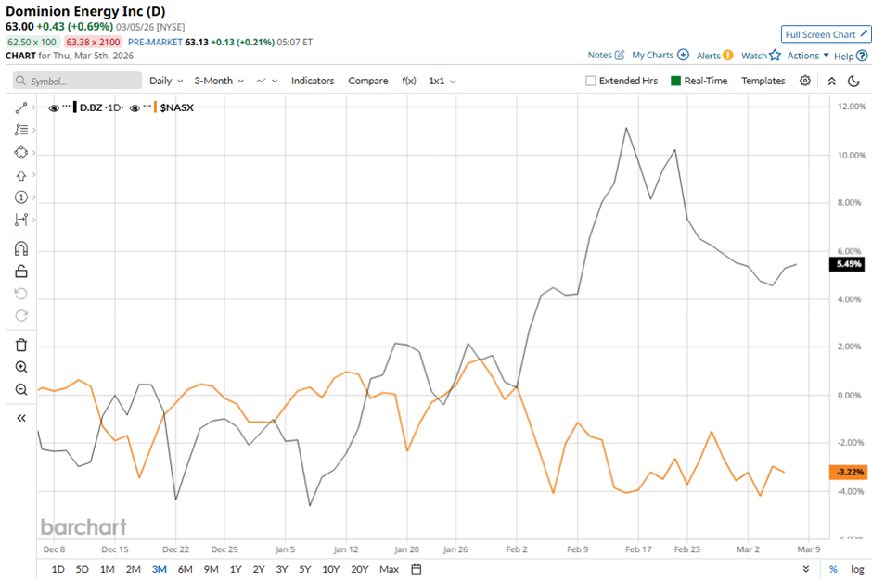Image resolution: width=872 pixels, height=581 pixels.
Task: Expand shapes tool submenu arrow
Action: click(34, 152)
